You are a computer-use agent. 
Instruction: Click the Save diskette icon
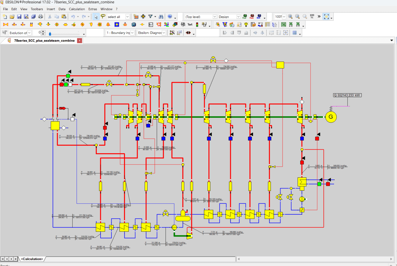point(19,17)
